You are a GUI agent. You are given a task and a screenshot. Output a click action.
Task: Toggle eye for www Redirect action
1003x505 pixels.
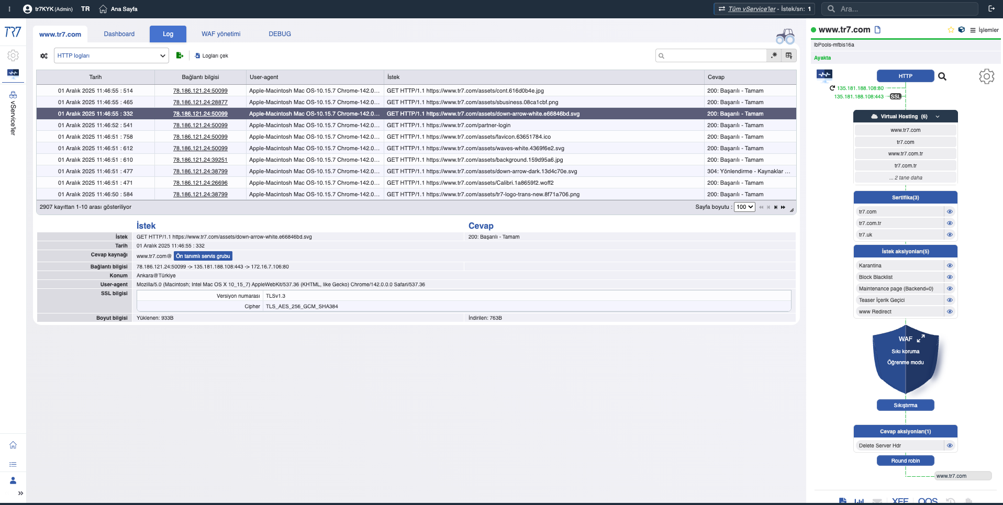click(x=950, y=312)
